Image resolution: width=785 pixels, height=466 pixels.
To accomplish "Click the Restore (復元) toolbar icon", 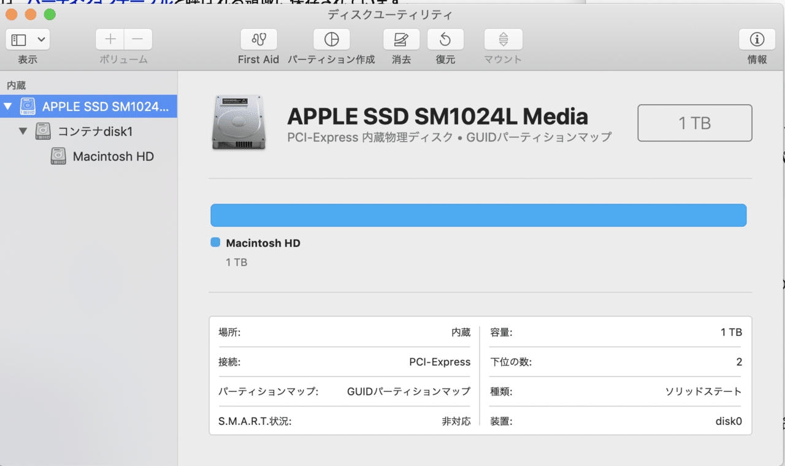I will [x=445, y=40].
